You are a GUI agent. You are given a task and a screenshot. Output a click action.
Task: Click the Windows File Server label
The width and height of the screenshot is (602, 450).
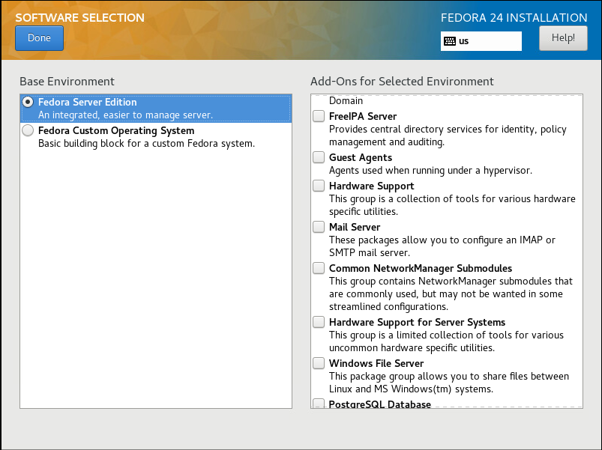tap(376, 363)
